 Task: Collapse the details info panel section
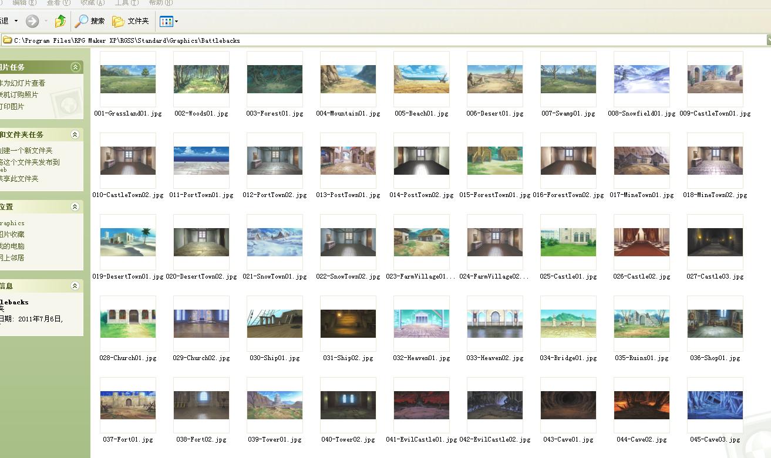75,286
